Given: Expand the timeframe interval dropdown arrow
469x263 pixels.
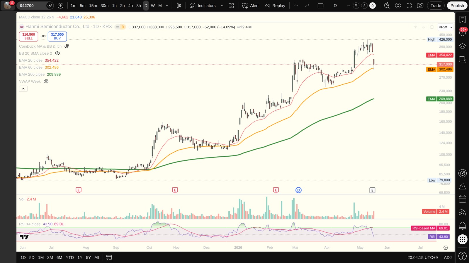Looking at the screenshot, I should (167, 6).
